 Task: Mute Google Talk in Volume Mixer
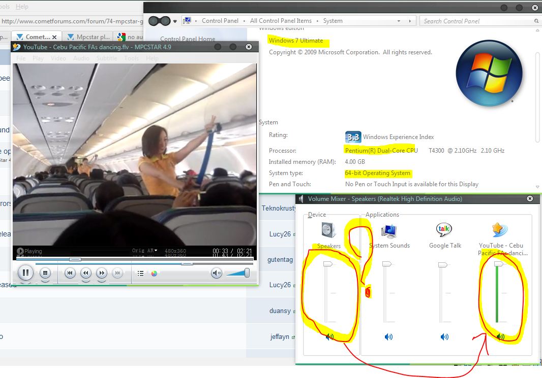[x=445, y=337]
